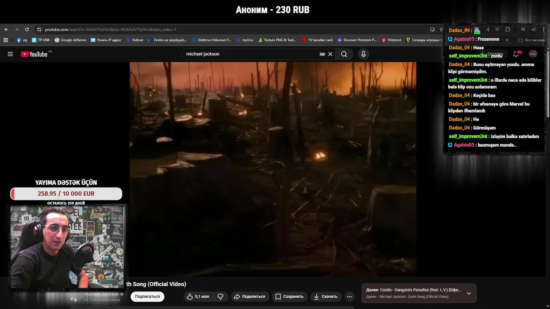Image resolution: width=550 pixels, height=309 pixels.
Task: Open the Все закладки bookmarks folder
Action: 532,40
